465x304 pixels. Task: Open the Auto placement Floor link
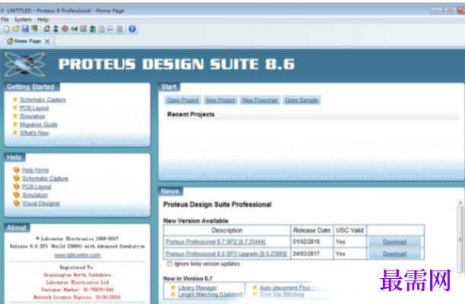click(285, 288)
